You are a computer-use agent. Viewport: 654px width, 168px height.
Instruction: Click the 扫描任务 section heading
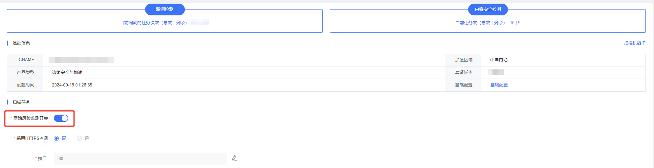click(x=21, y=102)
